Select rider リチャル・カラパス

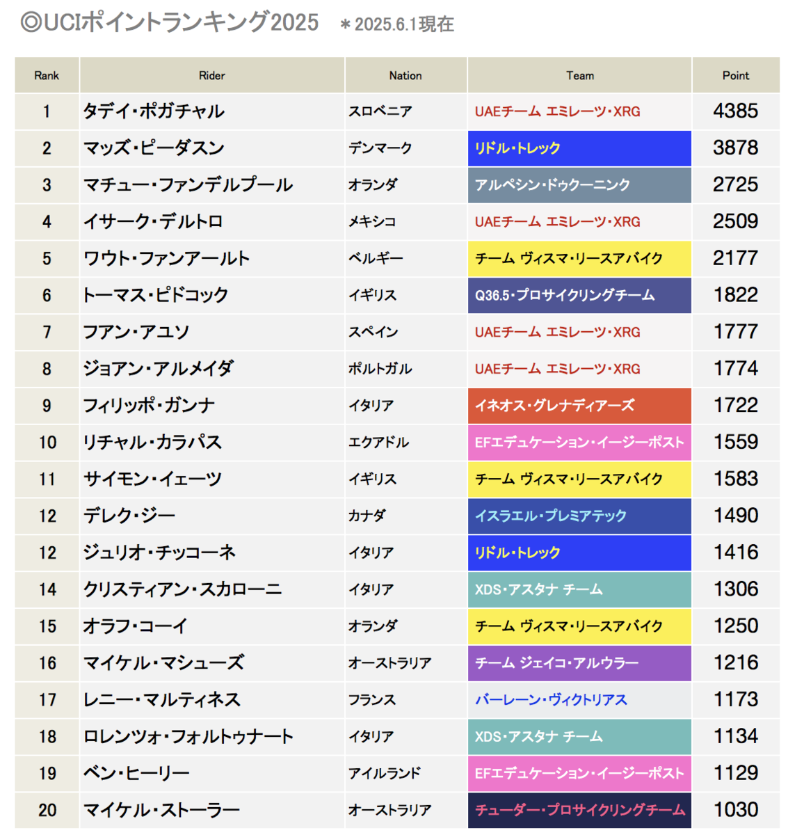(152, 443)
